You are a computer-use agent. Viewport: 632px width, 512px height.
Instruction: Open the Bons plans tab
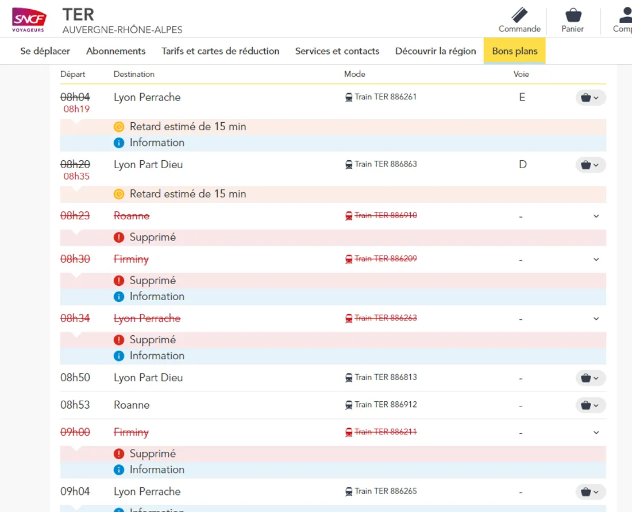click(x=515, y=51)
